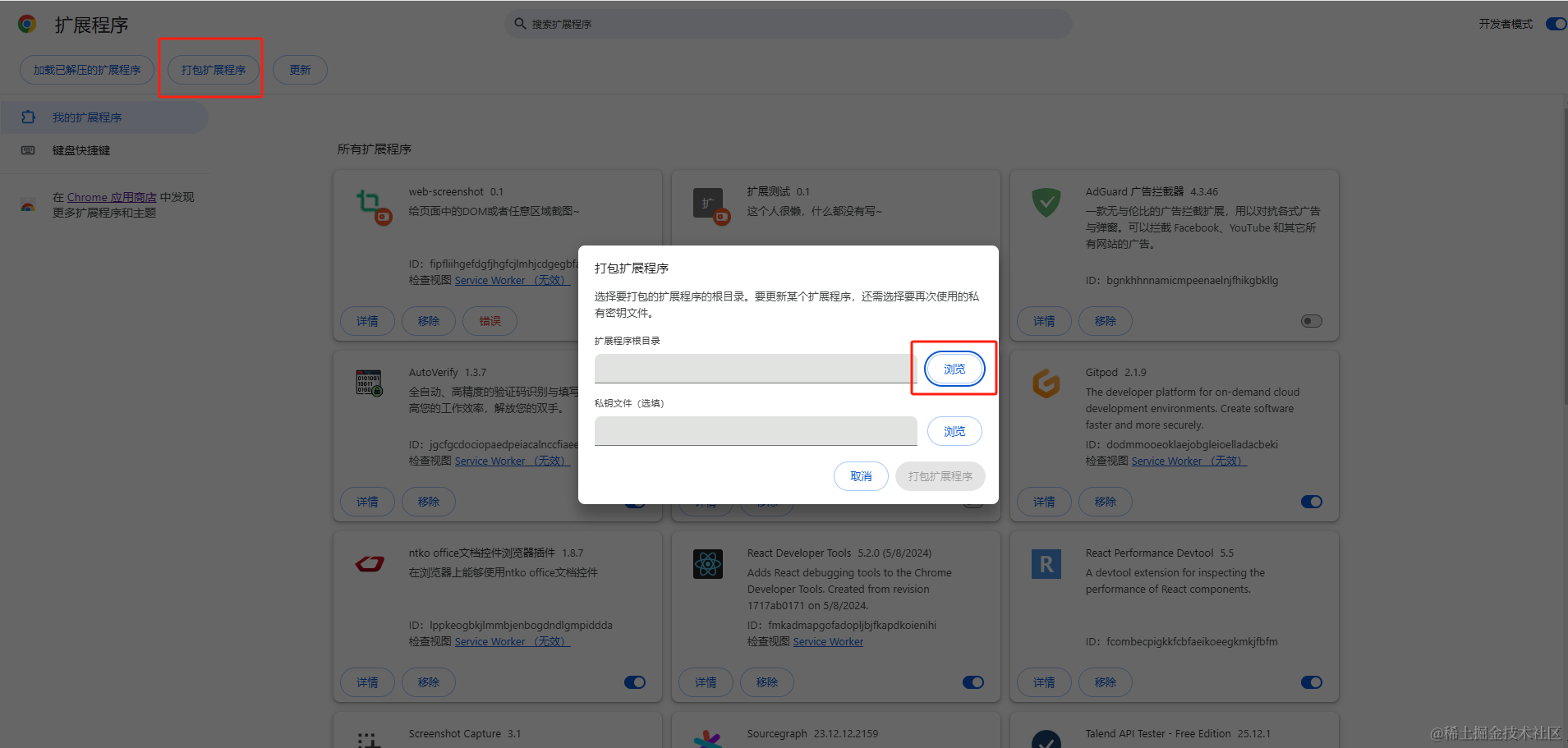1568x748 pixels.
Task: Click the React Performance Devtool icon
Action: coord(1046,564)
